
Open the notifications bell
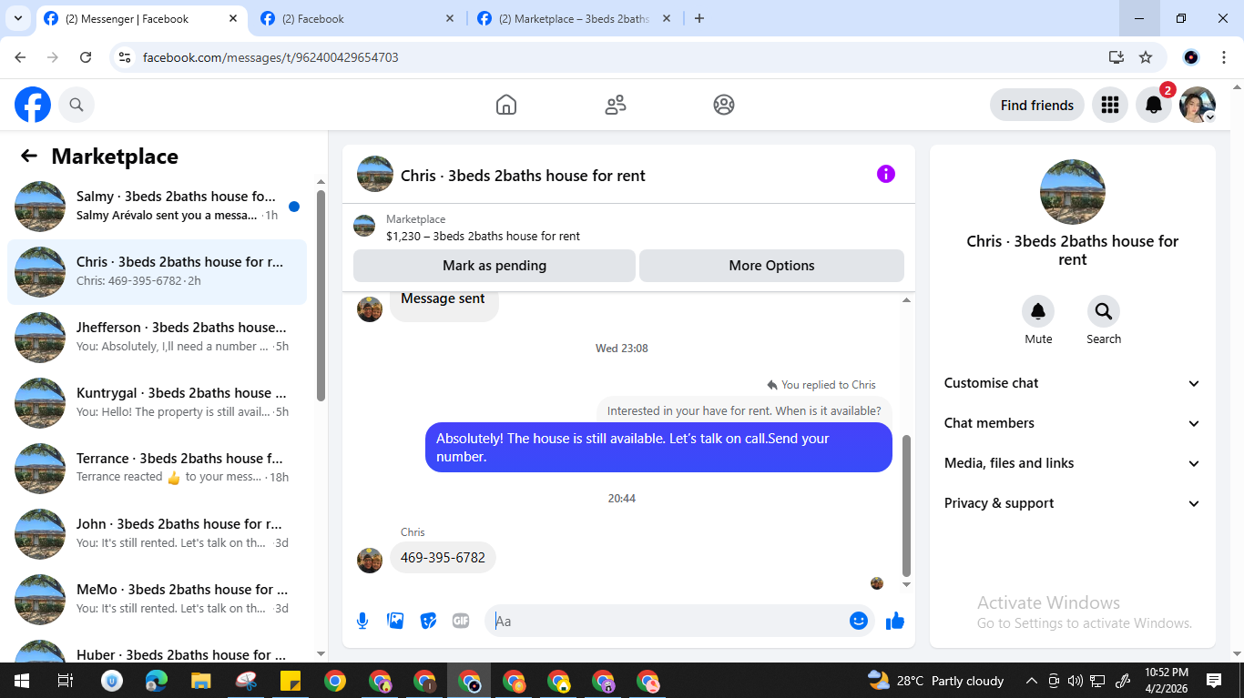click(1154, 105)
